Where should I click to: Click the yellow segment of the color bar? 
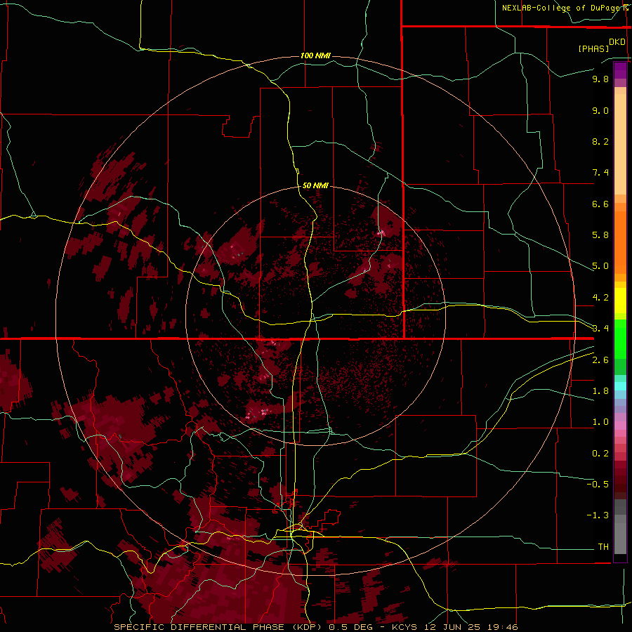coord(620,301)
